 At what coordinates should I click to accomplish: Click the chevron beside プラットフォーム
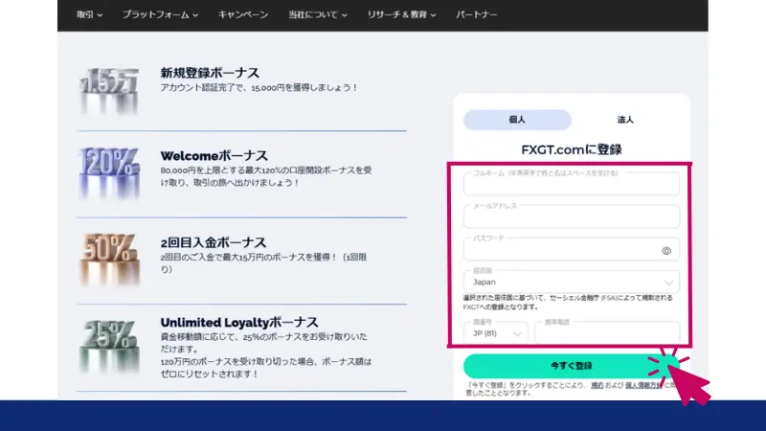point(195,15)
